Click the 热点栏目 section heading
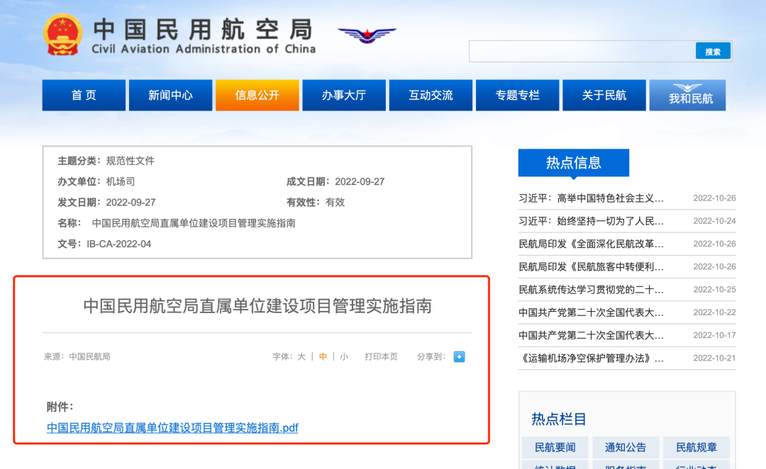Screen dimensions: 766x469 click(x=559, y=419)
